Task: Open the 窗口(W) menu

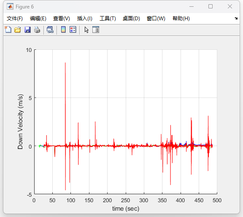Action: [x=156, y=19]
